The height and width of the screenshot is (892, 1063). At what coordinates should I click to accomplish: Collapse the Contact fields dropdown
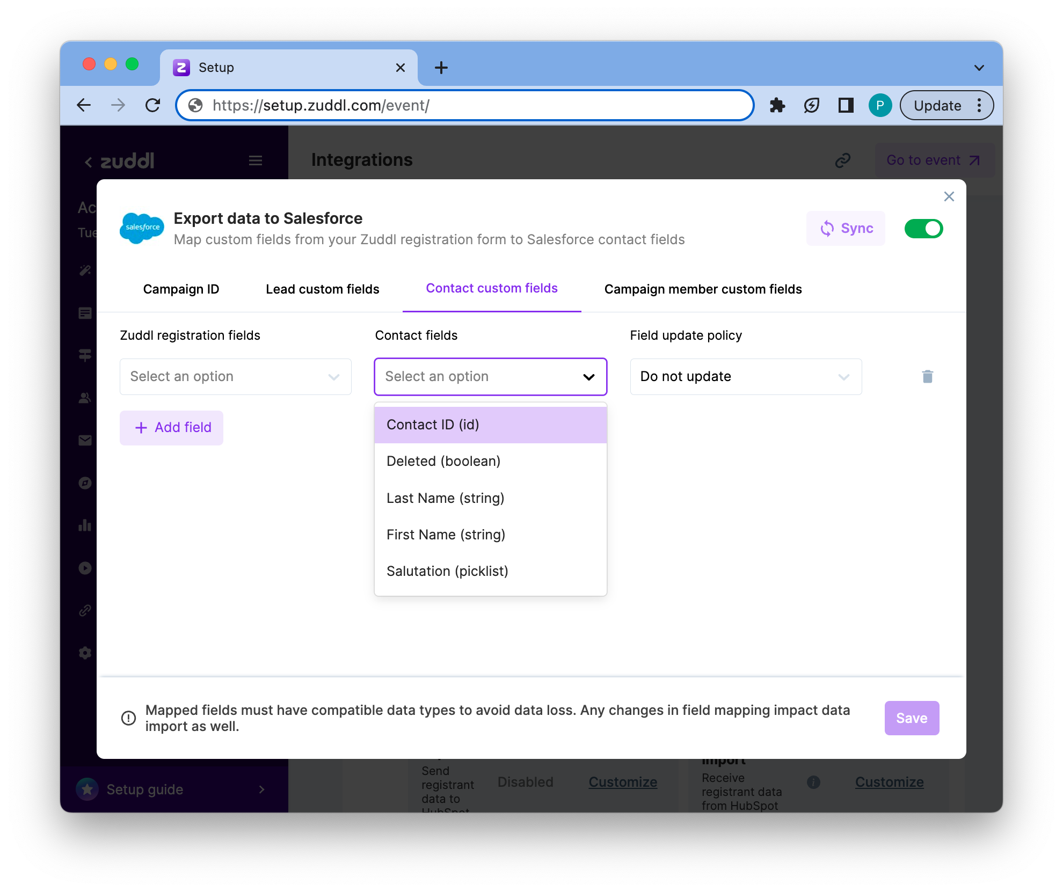tap(490, 377)
